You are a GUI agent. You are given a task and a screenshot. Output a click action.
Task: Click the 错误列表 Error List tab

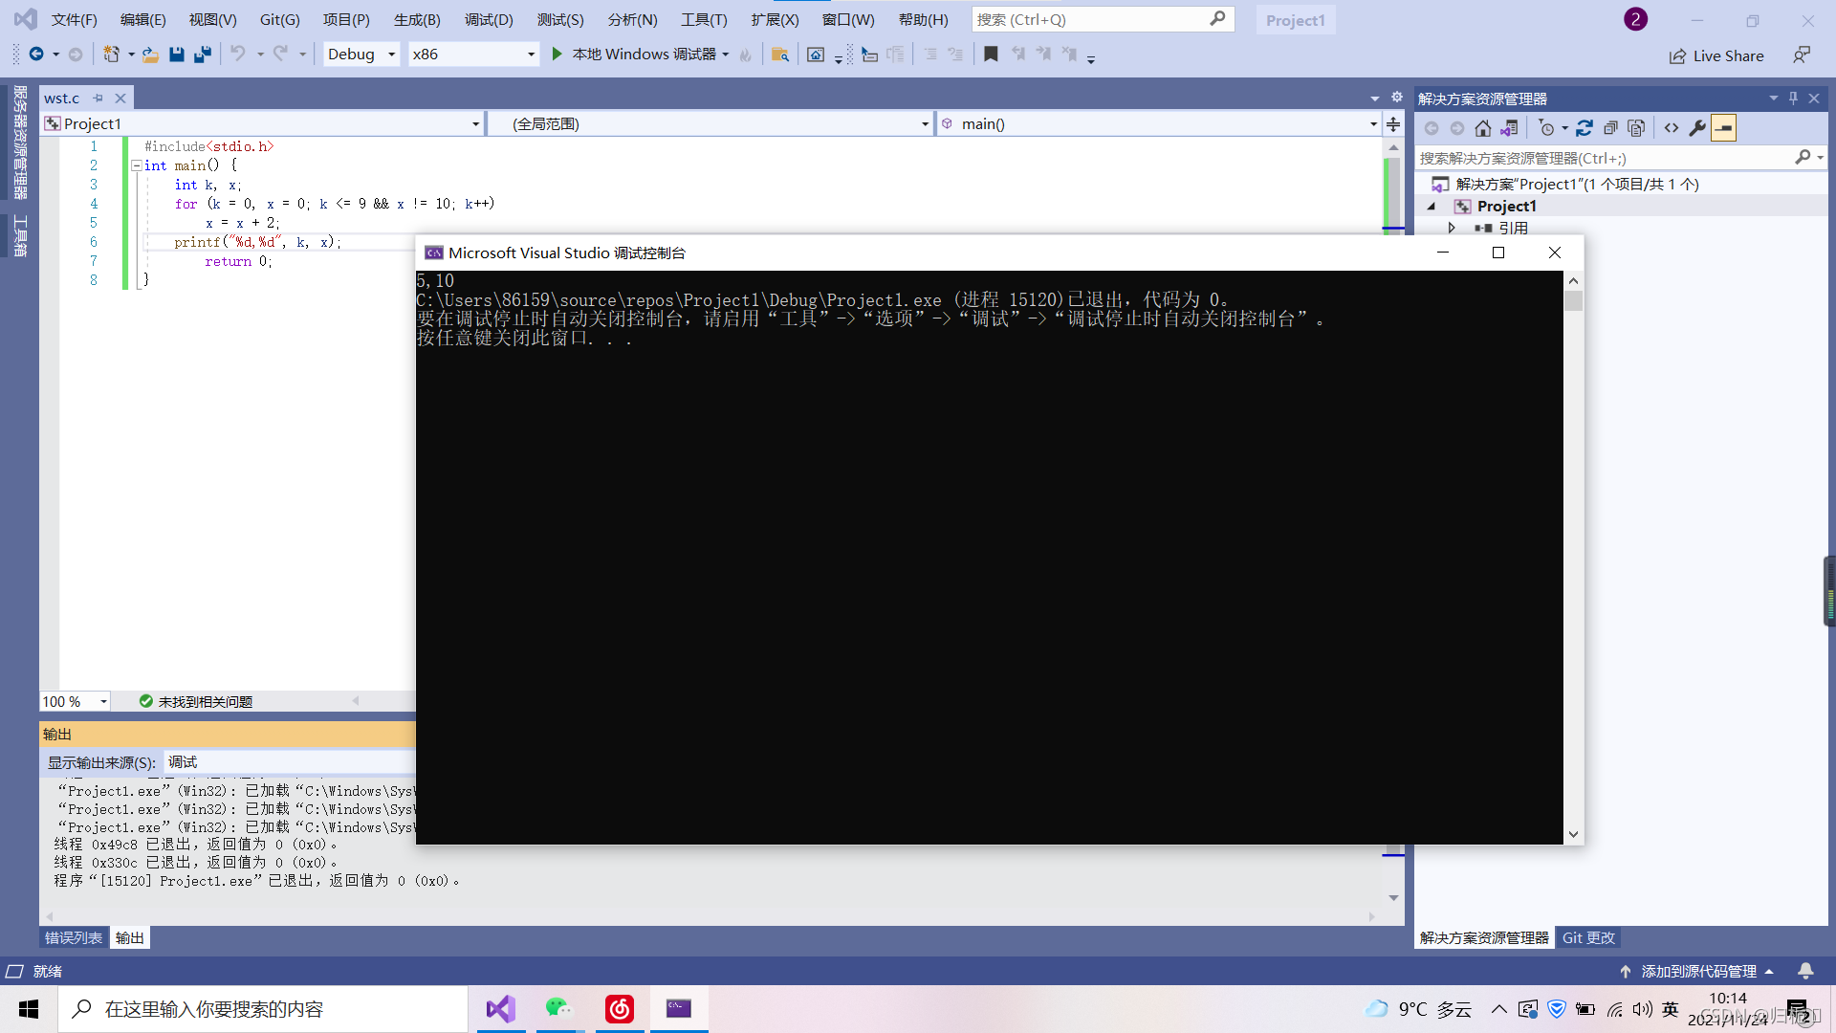pyautogui.click(x=72, y=935)
